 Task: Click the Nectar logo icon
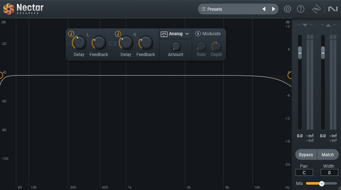tap(9, 9)
